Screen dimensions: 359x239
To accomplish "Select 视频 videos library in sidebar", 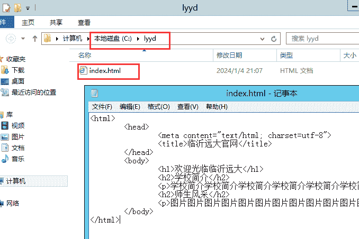I will tap(17, 125).
